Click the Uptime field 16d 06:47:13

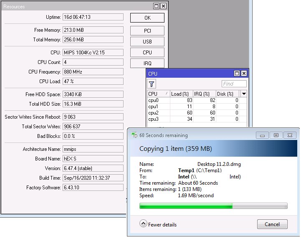[x=93, y=17]
